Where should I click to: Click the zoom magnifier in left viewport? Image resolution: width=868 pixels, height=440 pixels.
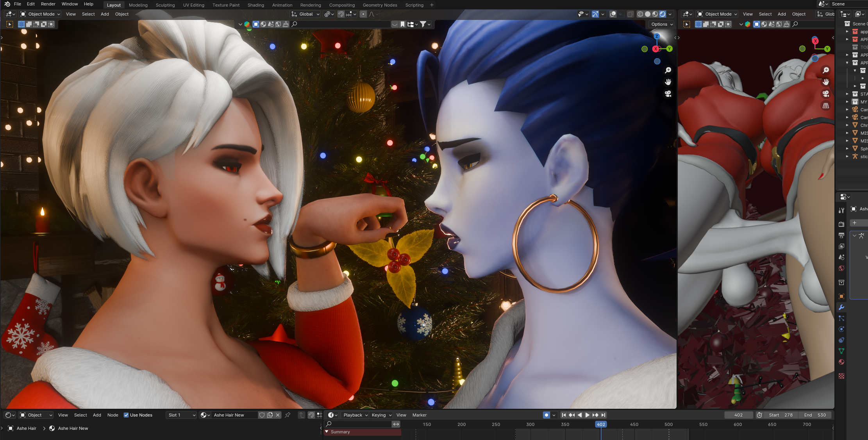668,70
